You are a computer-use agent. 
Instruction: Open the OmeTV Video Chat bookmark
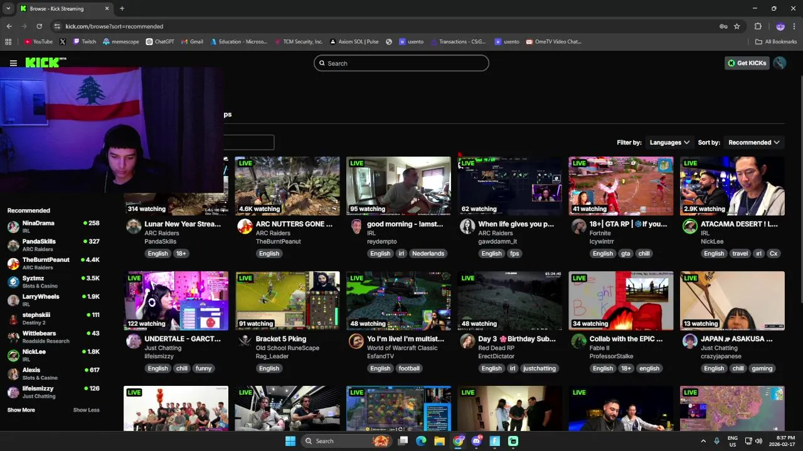point(554,42)
